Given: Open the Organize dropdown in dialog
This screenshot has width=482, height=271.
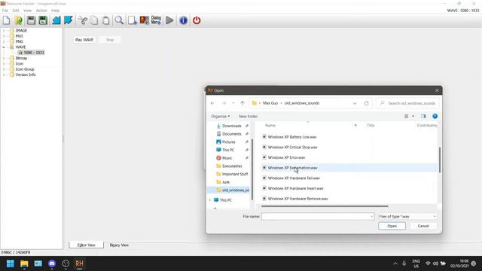Looking at the screenshot, I should (x=221, y=117).
